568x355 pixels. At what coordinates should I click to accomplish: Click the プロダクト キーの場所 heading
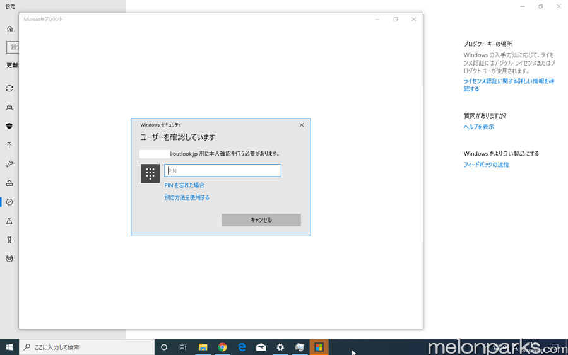point(488,44)
